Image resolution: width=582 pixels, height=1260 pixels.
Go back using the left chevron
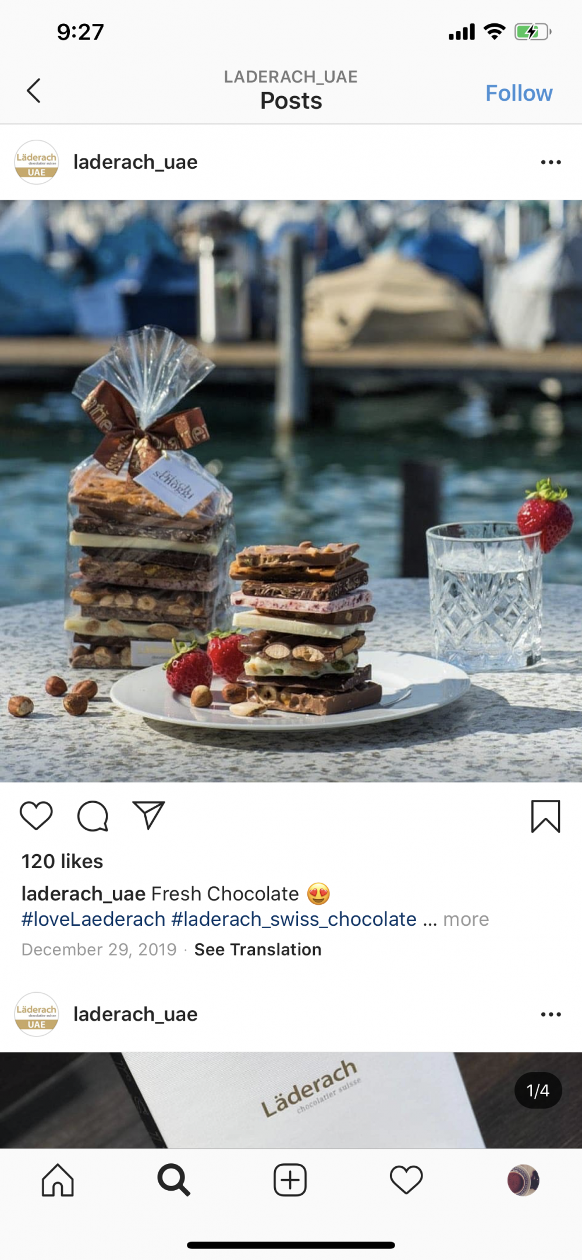34,91
